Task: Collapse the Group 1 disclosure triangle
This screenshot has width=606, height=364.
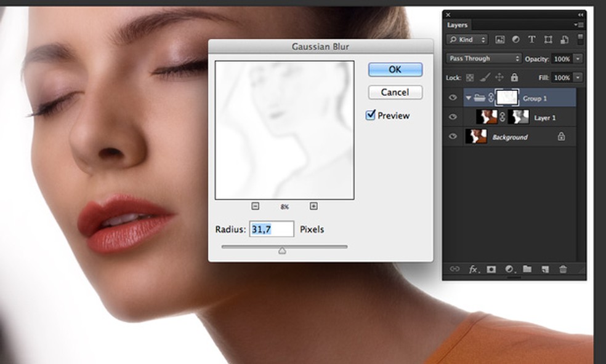Action: pos(468,98)
